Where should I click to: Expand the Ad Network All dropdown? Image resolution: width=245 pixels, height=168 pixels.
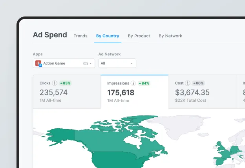click(x=117, y=63)
